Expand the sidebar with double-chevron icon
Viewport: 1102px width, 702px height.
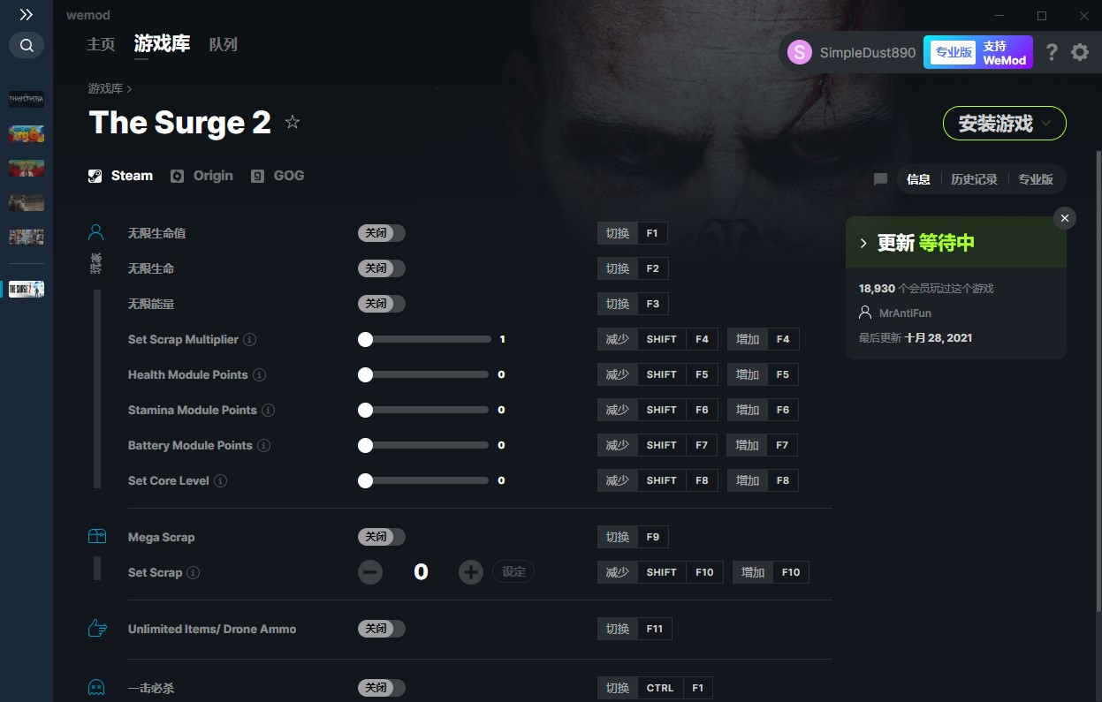[x=27, y=15]
